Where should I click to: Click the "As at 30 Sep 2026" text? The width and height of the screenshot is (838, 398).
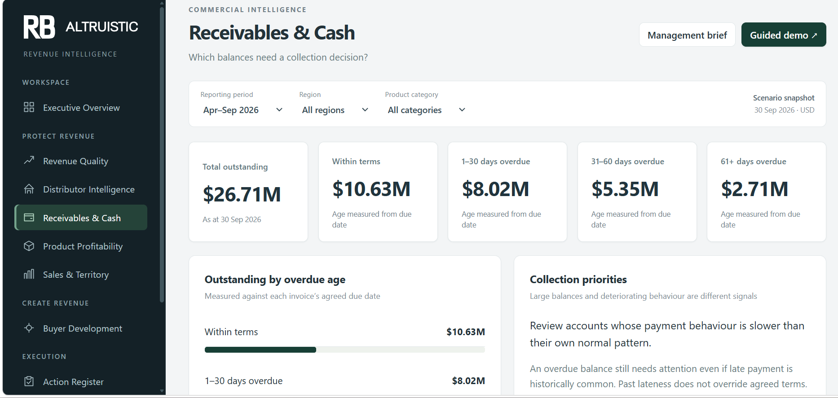232,219
